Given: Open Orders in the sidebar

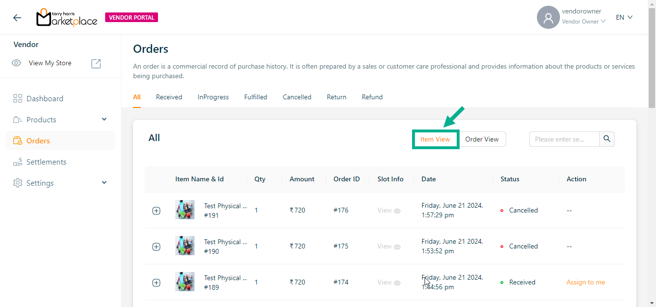Looking at the screenshot, I should [x=38, y=141].
